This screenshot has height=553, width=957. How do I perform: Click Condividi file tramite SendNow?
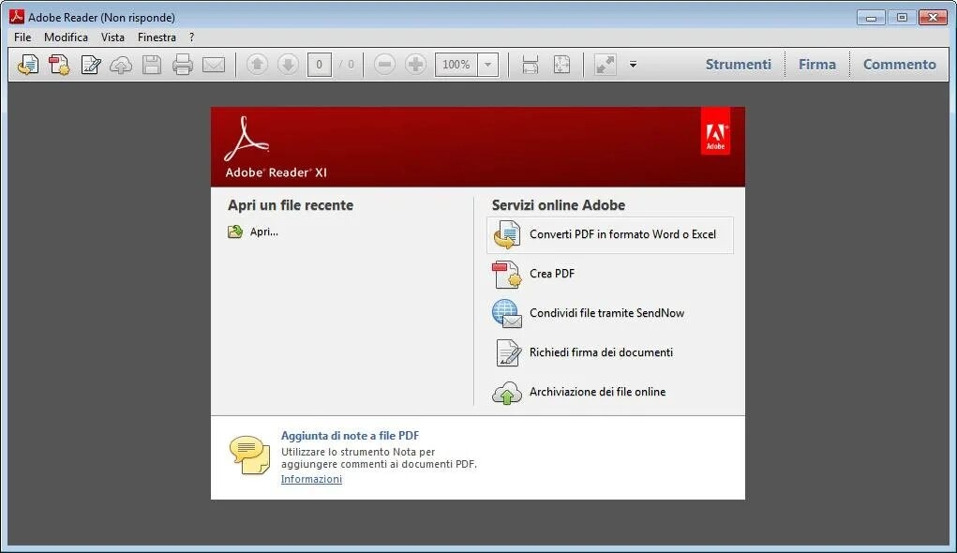coord(606,313)
